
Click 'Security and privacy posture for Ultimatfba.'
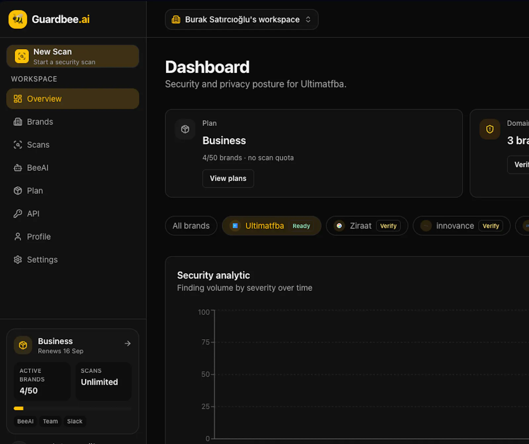pos(256,84)
